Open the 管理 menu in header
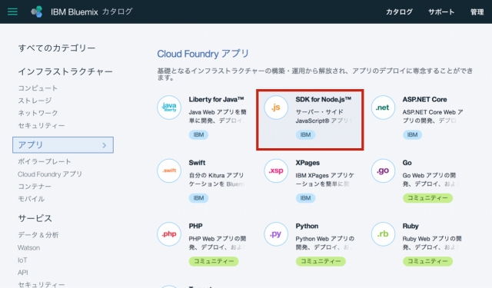Screen dimensions: 492x288 (x=477, y=12)
